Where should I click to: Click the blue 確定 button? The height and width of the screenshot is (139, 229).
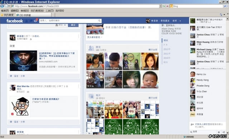pyautogui.click(x=73, y=25)
